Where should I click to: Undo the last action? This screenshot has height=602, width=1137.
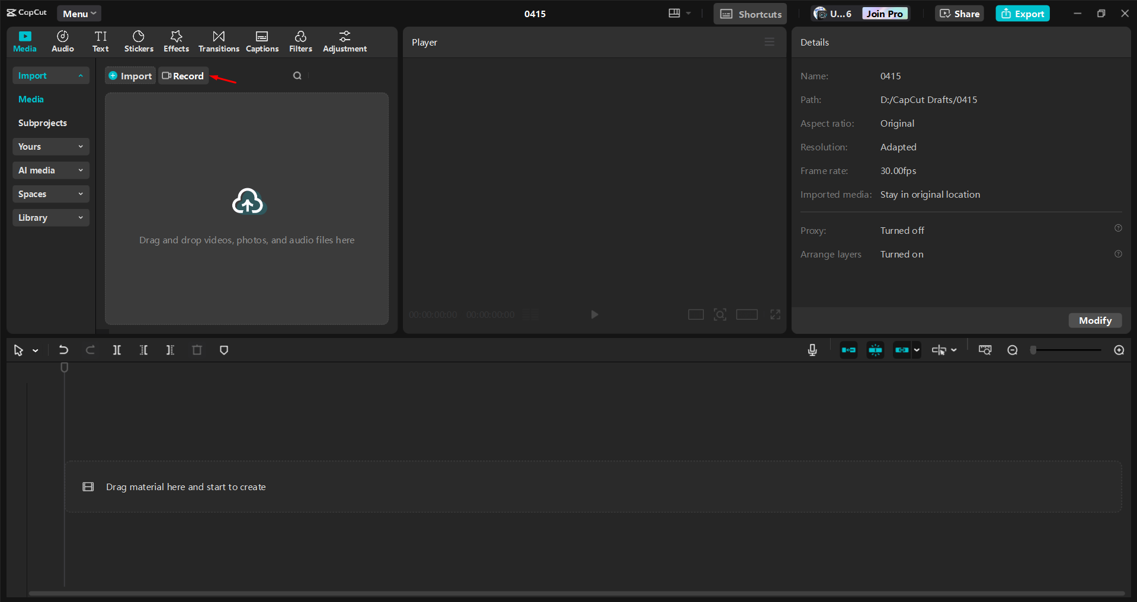(63, 350)
